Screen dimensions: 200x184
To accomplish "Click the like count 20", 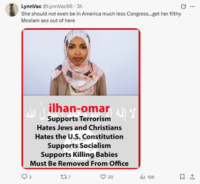I will tap(110, 177).
